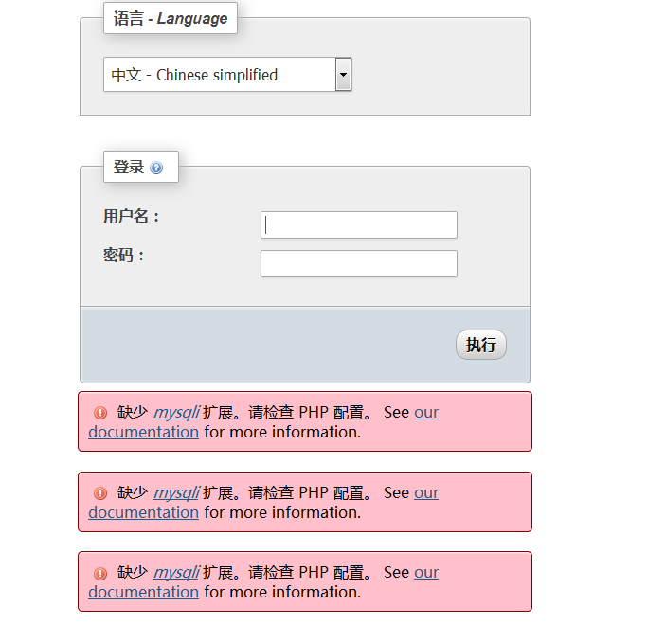Open the mysqli link in the second error
Screen dimensions: 648x642
pyautogui.click(x=176, y=493)
